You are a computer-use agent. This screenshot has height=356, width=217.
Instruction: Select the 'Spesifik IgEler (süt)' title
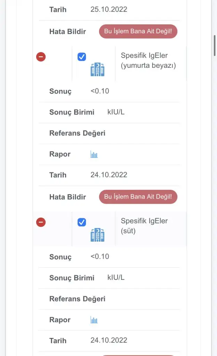coord(144,226)
